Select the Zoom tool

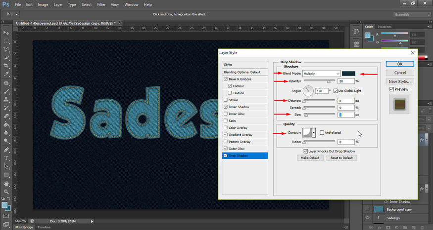(6, 192)
